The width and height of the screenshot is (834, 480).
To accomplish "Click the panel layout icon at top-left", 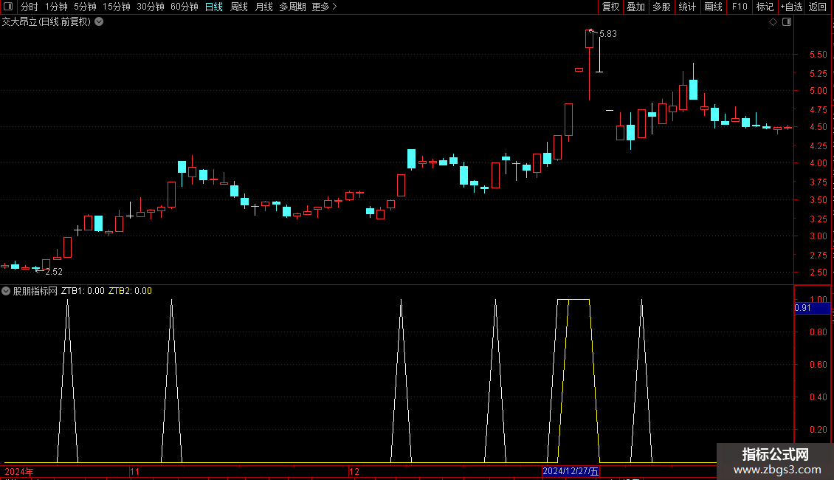I will 8,7.
